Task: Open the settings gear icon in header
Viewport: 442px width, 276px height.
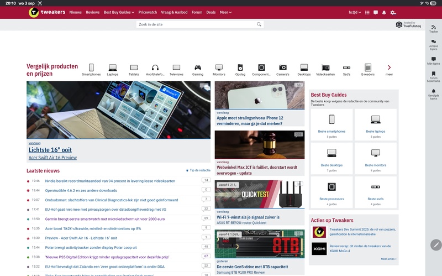Action: [393, 12]
